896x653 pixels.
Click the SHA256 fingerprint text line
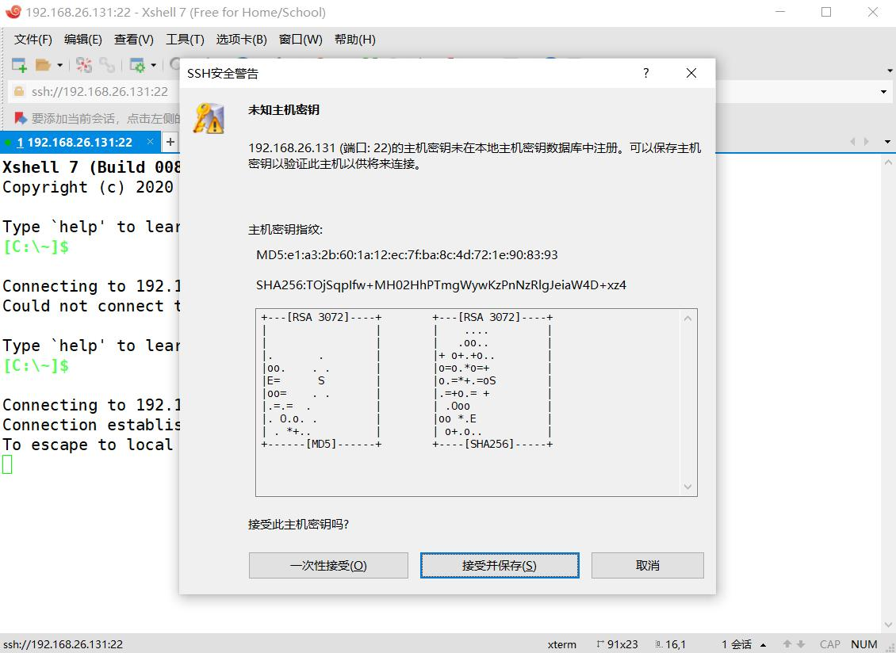pyautogui.click(x=441, y=285)
